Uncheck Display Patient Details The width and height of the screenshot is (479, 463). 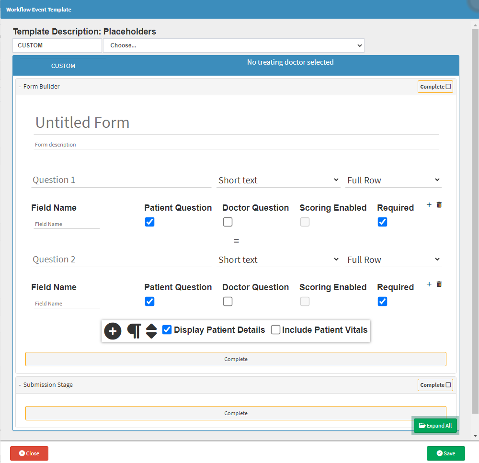167,330
